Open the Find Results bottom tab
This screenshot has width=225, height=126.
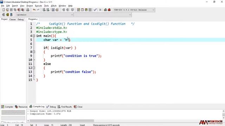(x=65, y=107)
